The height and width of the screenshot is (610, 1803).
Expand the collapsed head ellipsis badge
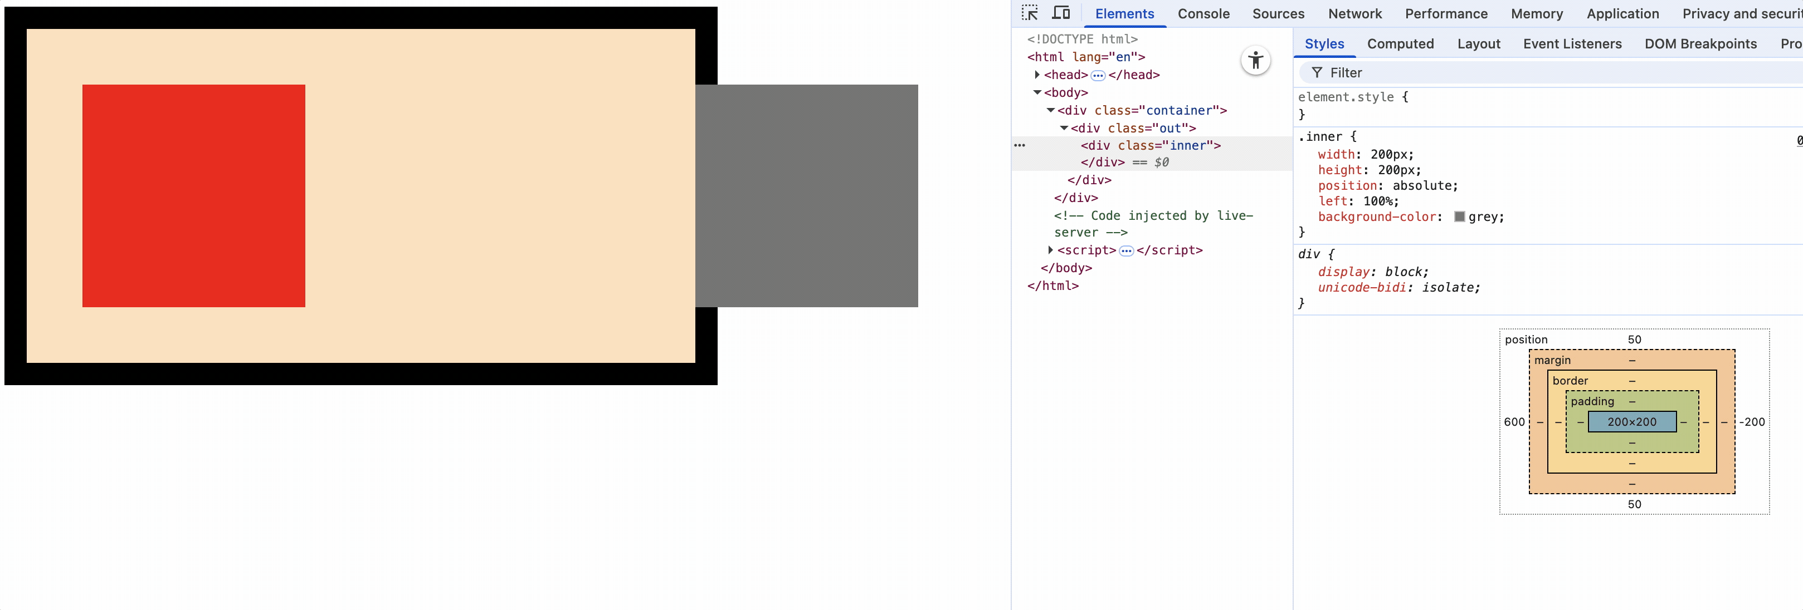point(1098,76)
